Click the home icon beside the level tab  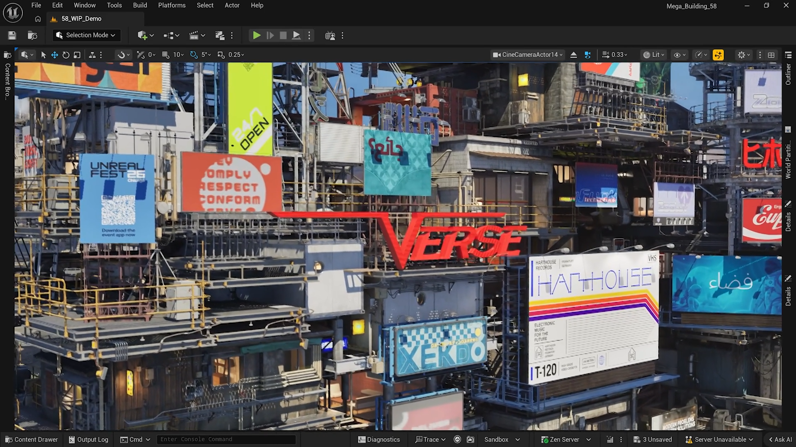point(38,19)
